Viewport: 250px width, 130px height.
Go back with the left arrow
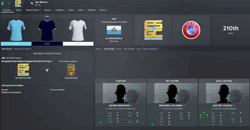pos(2,3)
